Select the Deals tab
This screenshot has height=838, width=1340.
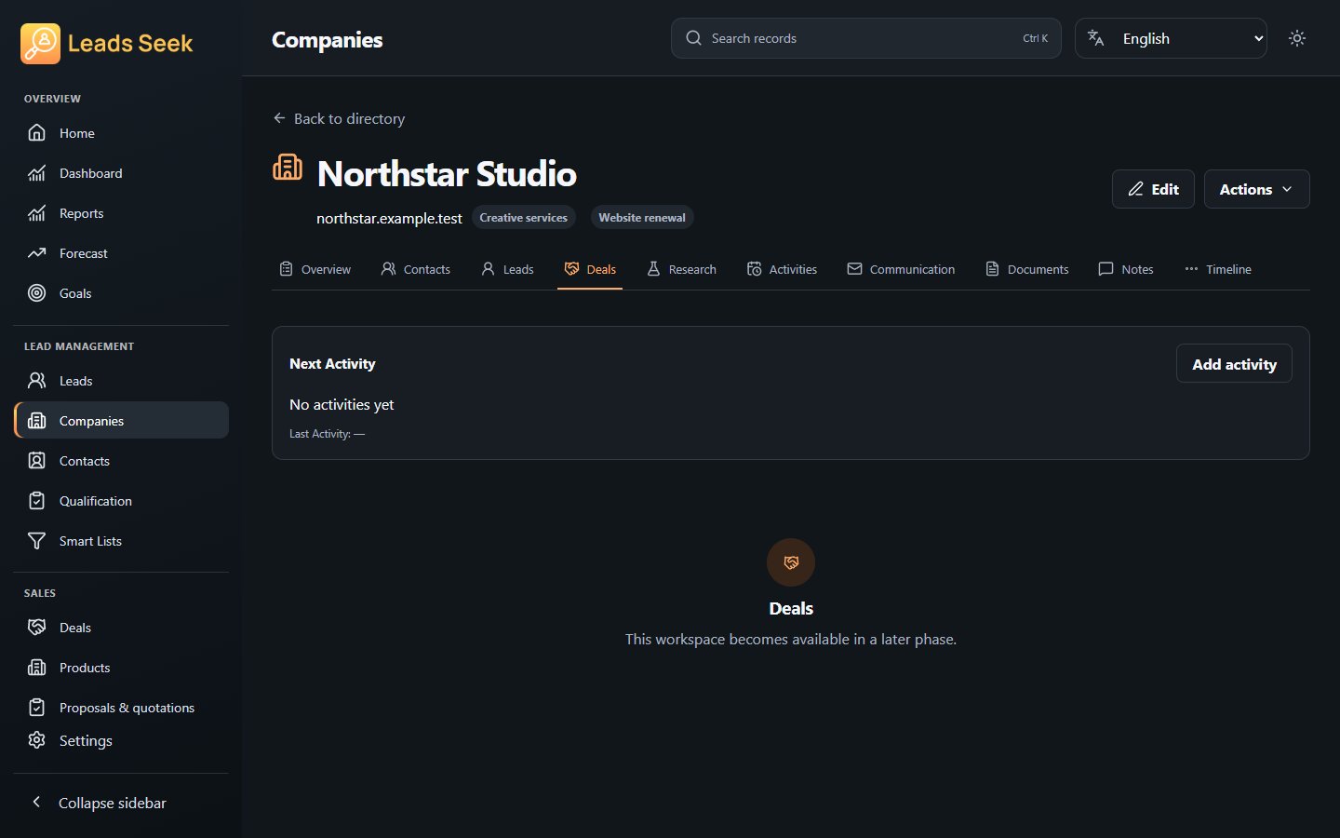(x=590, y=269)
